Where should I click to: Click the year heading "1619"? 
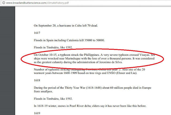[x=37, y=113]
